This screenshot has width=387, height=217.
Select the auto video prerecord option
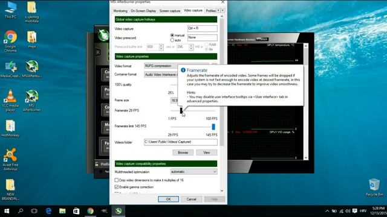[x=172, y=40]
